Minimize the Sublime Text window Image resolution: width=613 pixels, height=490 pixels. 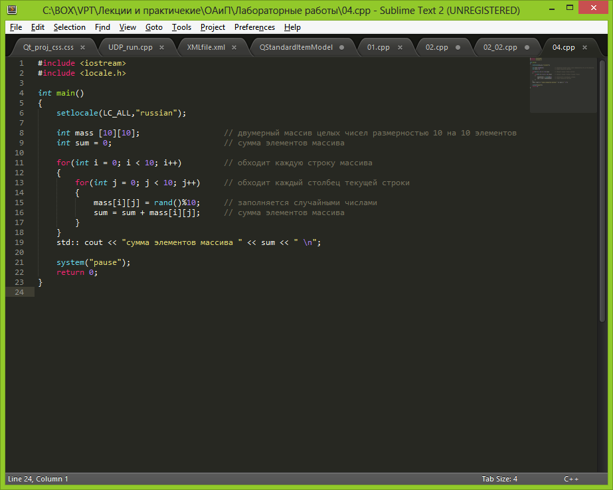click(552, 8)
